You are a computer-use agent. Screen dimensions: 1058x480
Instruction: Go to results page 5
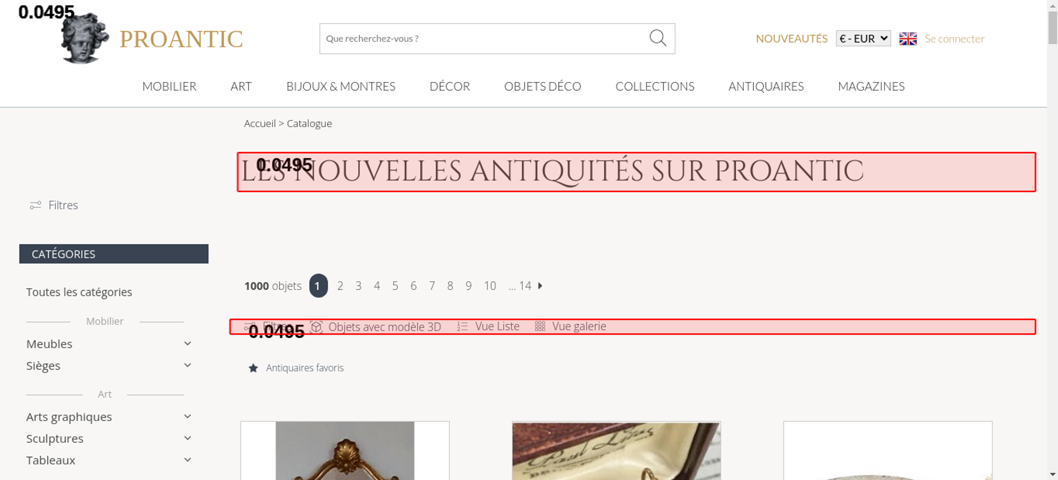coord(395,286)
